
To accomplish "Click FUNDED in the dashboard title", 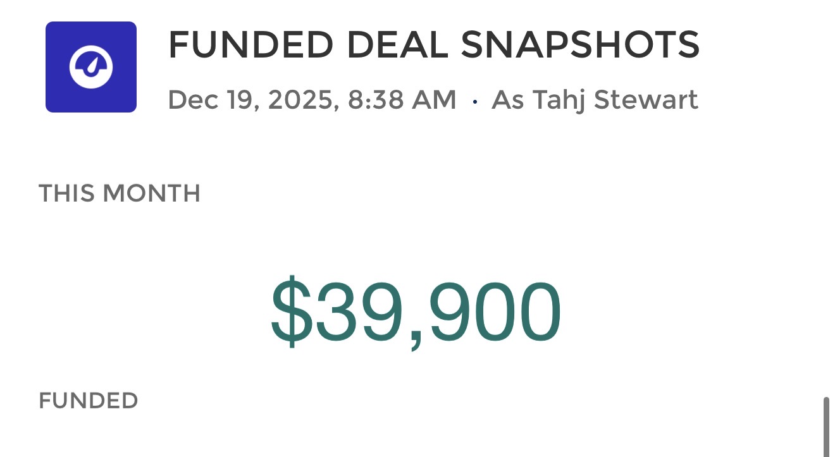I will (250, 45).
